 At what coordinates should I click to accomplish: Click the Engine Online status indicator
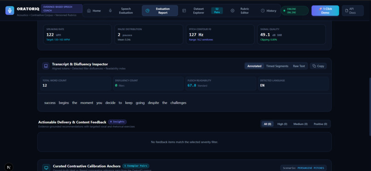pos(295,11)
